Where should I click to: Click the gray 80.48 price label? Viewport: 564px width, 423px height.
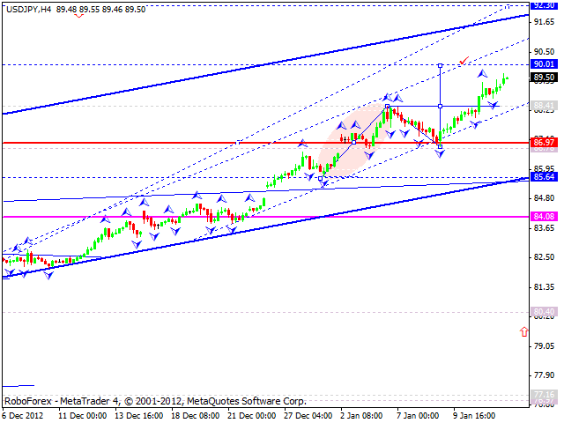coord(543,312)
